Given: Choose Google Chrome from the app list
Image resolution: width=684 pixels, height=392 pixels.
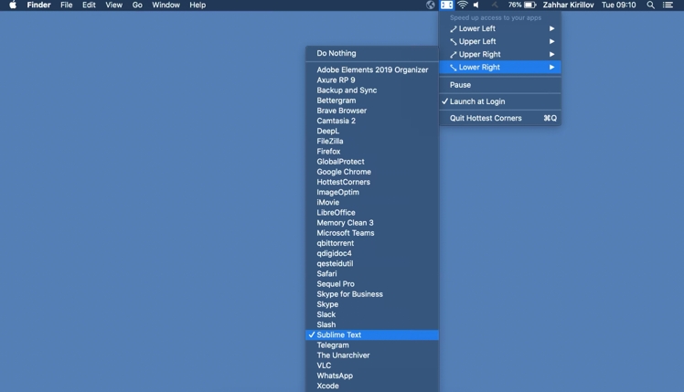Looking at the screenshot, I should coord(344,172).
